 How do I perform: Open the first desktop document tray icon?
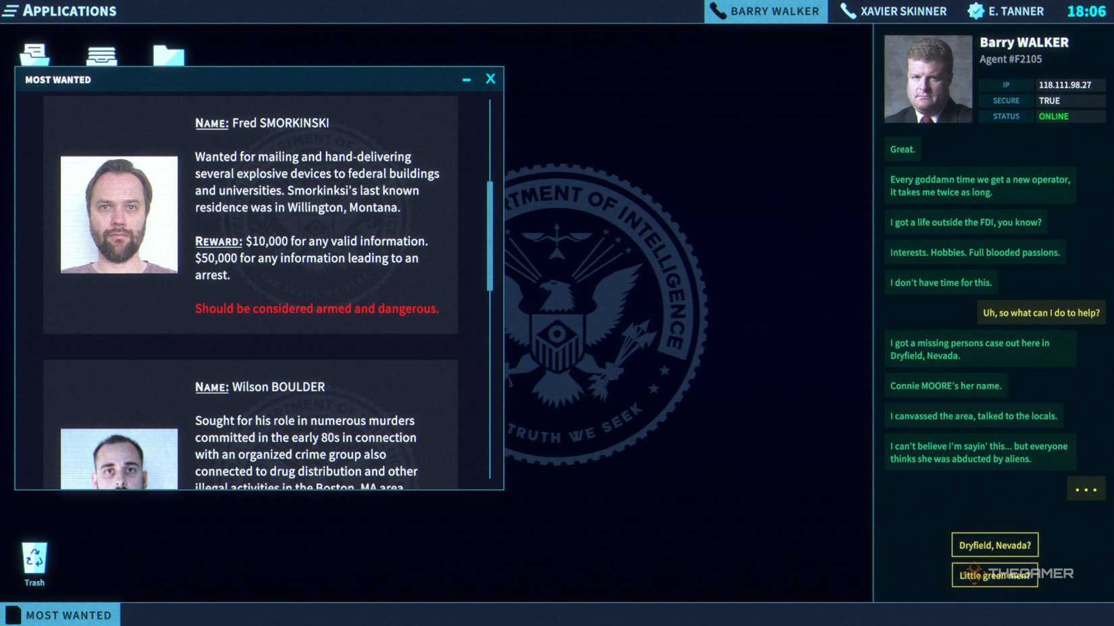pos(34,55)
